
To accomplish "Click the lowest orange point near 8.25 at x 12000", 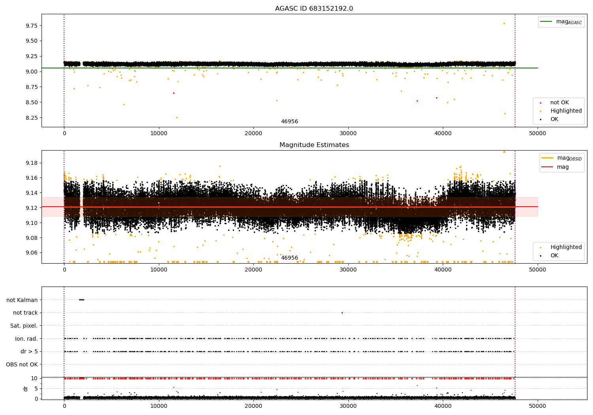I will [177, 117].
